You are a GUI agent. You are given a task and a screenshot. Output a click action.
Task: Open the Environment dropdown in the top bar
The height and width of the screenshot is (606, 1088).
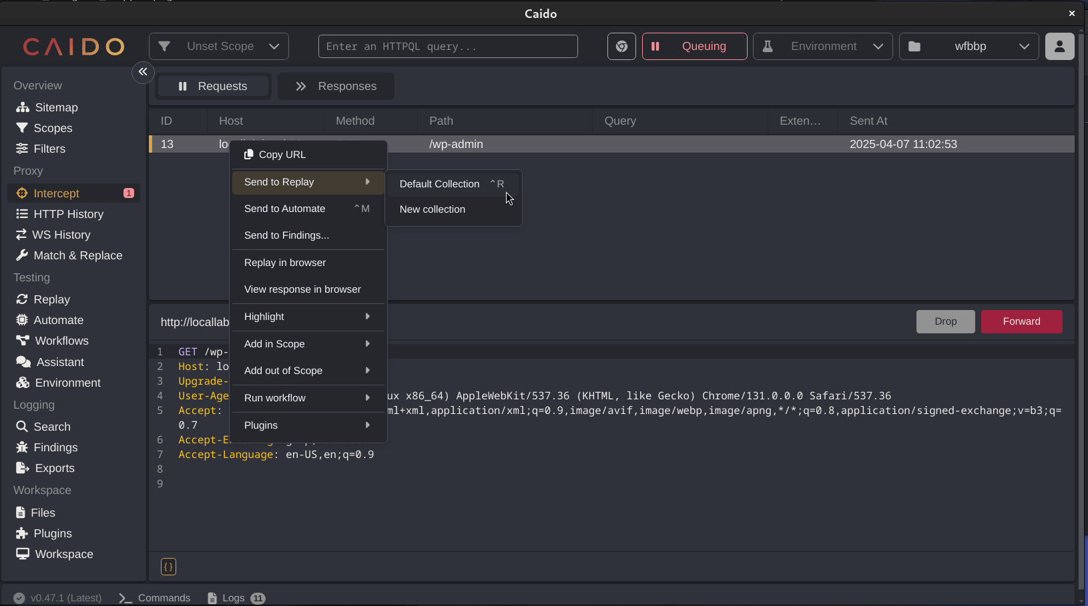coord(822,47)
